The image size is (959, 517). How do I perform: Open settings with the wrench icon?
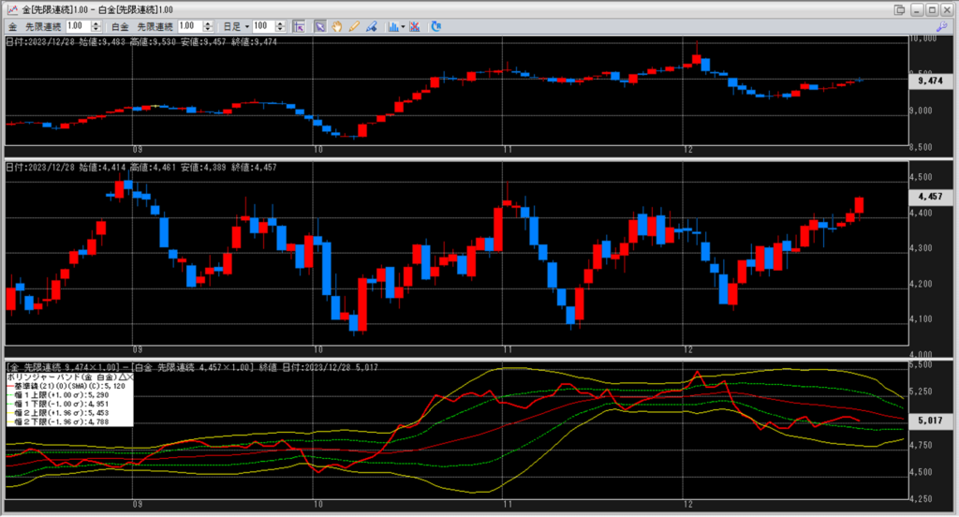click(x=941, y=26)
